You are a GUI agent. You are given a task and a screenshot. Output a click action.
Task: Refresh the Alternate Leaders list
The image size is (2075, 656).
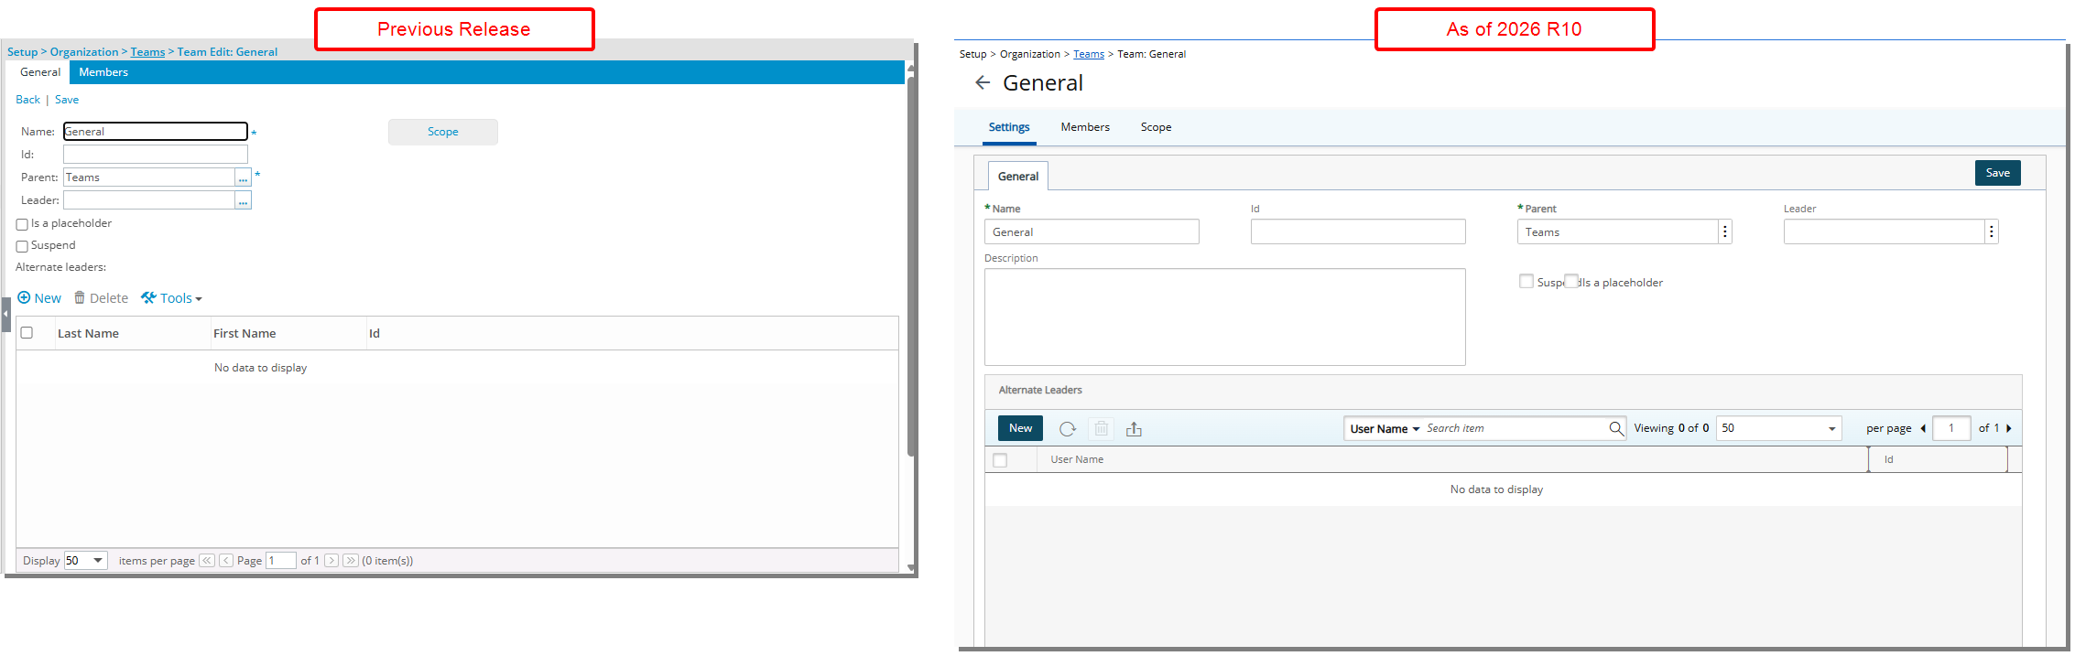click(x=1067, y=429)
